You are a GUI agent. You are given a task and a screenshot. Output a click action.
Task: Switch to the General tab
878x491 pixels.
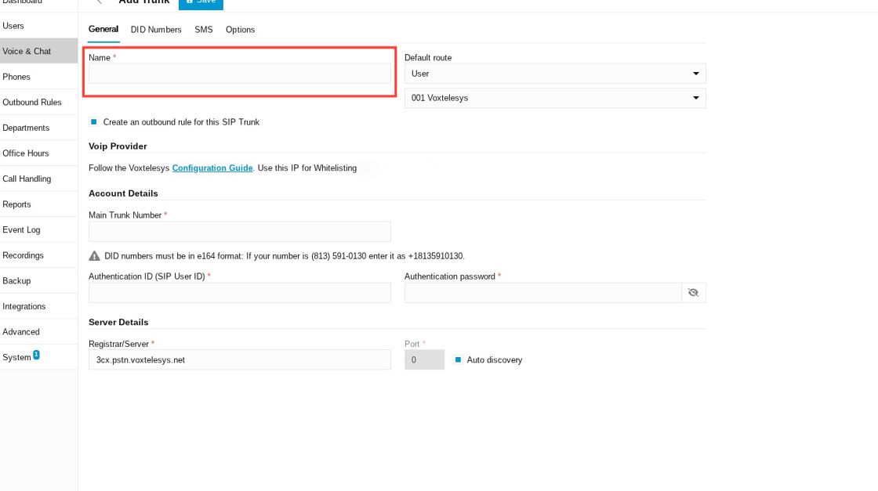pos(103,29)
